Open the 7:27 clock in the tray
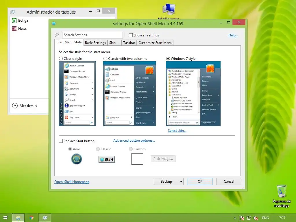Screen dimensions: 296x222 click(x=282, y=218)
